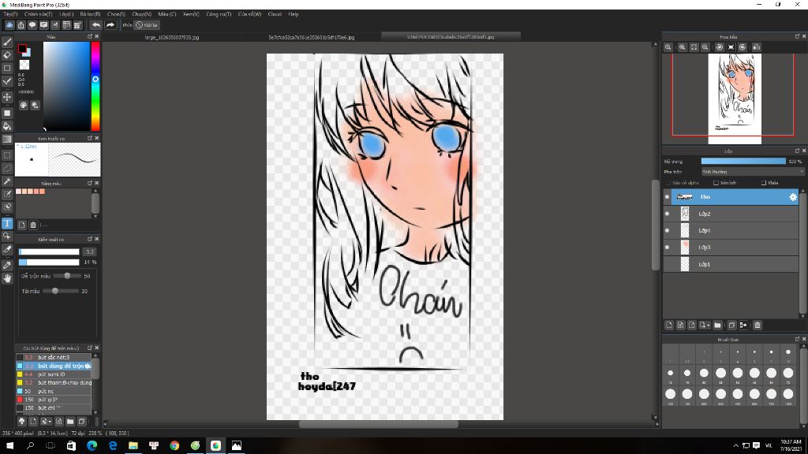Open the Tệp(F) file menu
808x454 pixels.
pos(10,14)
